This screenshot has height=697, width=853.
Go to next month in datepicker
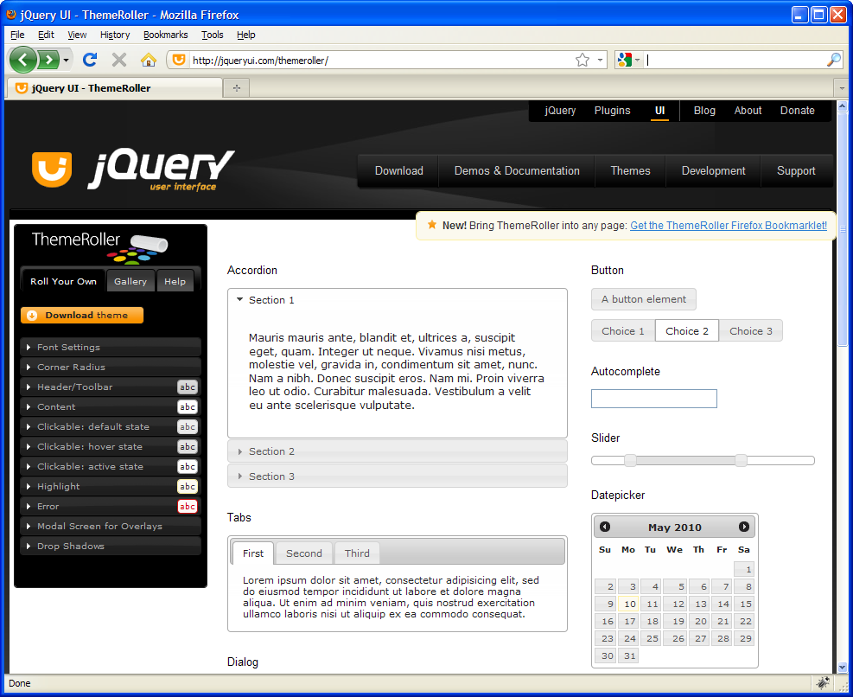[743, 527]
